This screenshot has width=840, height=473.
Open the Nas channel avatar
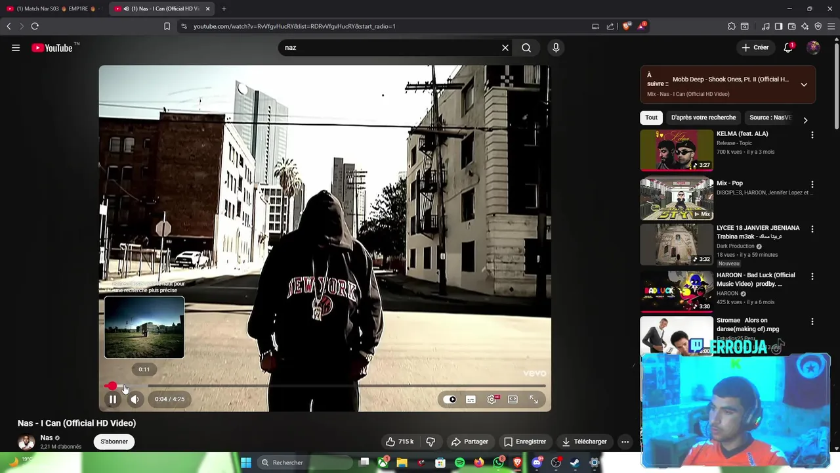click(26, 442)
